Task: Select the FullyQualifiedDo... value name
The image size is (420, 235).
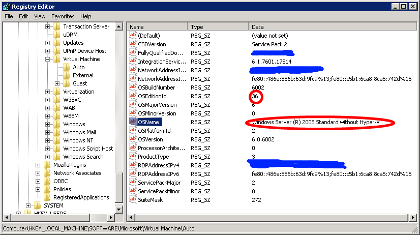Action: point(161,53)
